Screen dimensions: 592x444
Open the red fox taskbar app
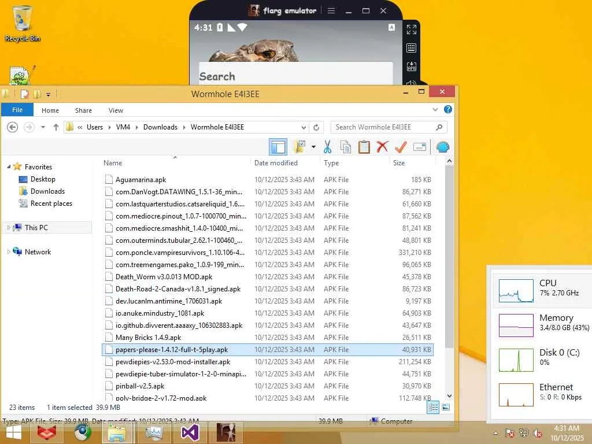(x=47, y=432)
